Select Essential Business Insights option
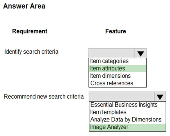170x136 pixels. (x=127, y=105)
